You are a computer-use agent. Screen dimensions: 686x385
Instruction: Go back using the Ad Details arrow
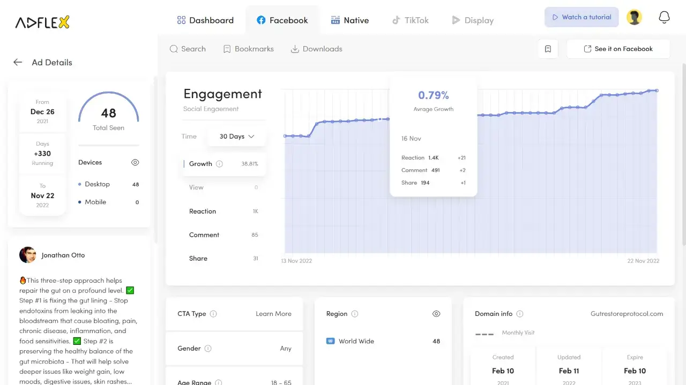pos(18,62)
